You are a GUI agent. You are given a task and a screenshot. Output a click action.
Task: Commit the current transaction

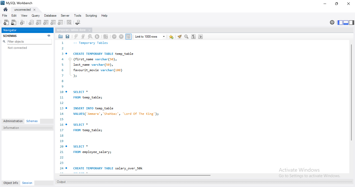[114, 37]
